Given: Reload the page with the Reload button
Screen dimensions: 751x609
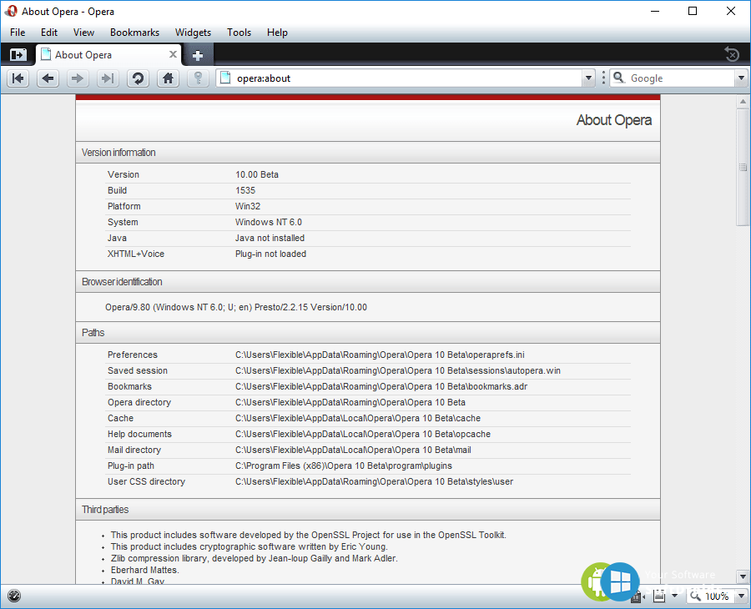Looking at the screenshot, I should coord(138,78).
